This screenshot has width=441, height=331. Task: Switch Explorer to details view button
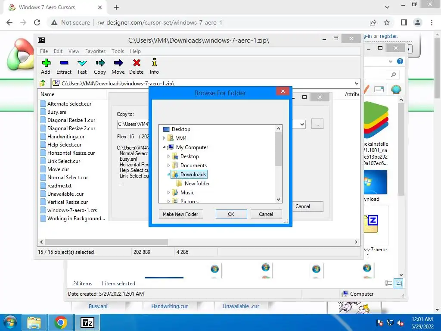pyautogui.click(x=389, y=284)
